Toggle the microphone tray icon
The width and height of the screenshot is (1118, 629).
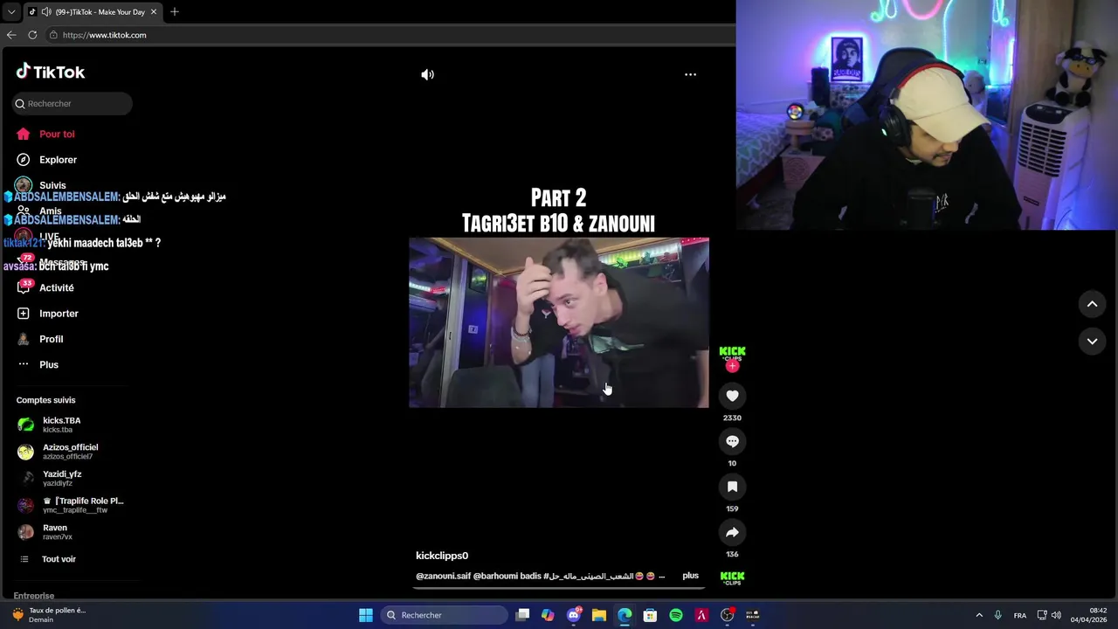coord(997,615)
